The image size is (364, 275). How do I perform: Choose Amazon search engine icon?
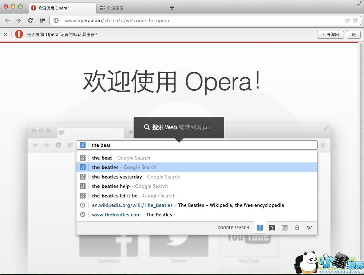297,228
